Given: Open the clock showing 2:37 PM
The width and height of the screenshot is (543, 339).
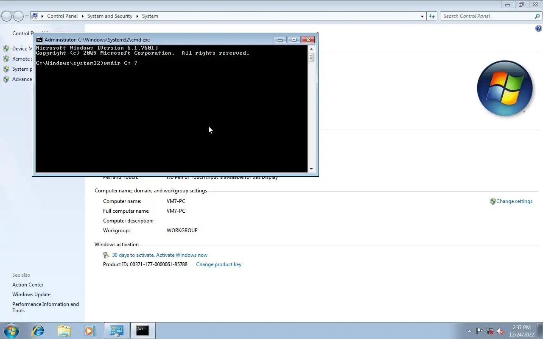Looking at the screenshot, I should pyautogui.click(x=521, y=331).
